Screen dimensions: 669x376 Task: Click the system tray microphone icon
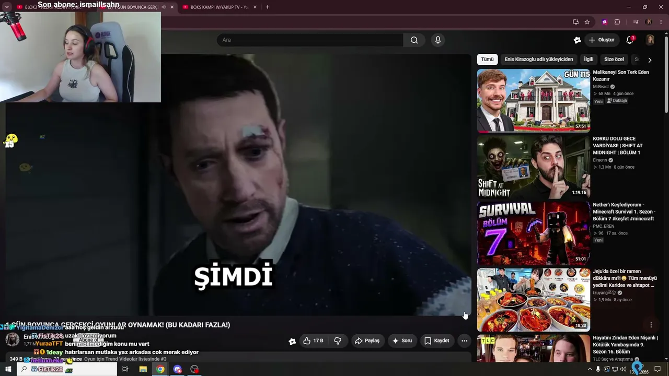point(598,369)
